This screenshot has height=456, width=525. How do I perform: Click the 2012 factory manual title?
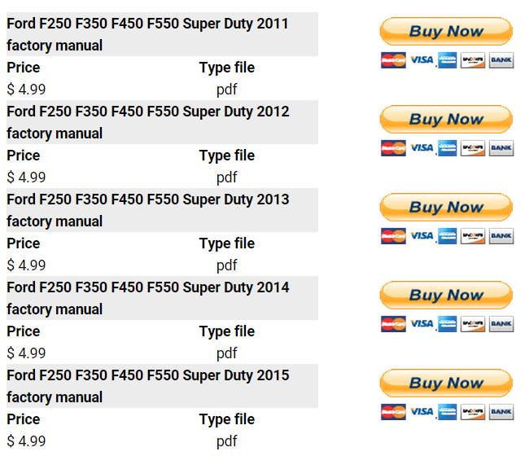[147, 122]
